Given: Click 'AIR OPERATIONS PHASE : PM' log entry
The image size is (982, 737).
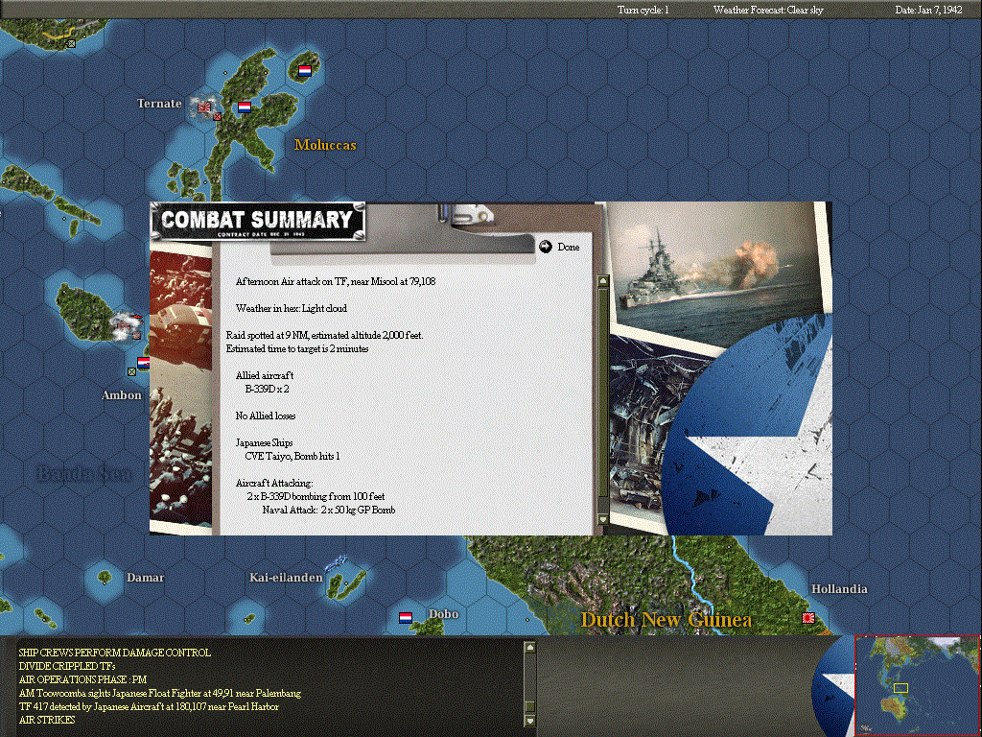Looking at the screenshot, I should 82,679.
